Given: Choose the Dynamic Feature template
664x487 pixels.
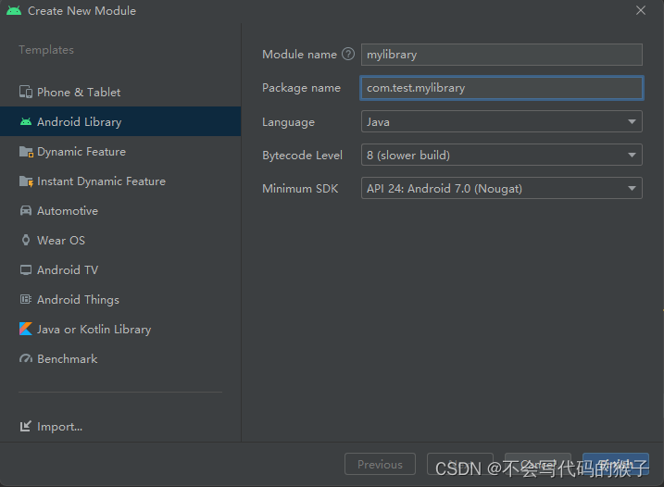Looking at the screenshot, I should pos(120,151).
